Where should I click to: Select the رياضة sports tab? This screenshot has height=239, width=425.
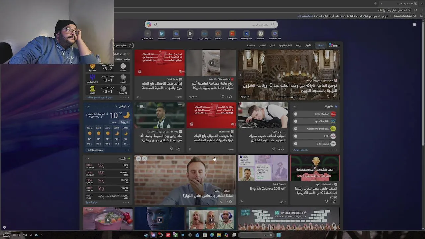[298, 45]
